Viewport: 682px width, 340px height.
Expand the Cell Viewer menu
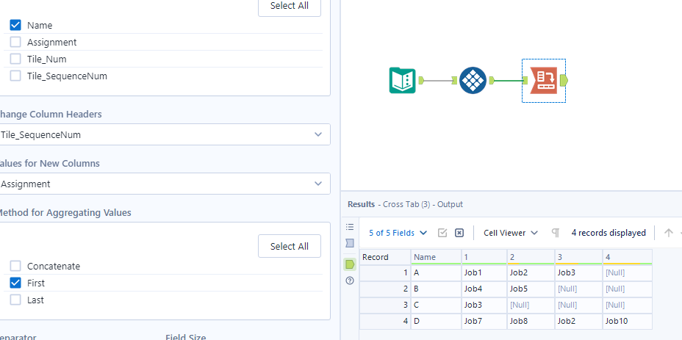[x=510, y=233]
